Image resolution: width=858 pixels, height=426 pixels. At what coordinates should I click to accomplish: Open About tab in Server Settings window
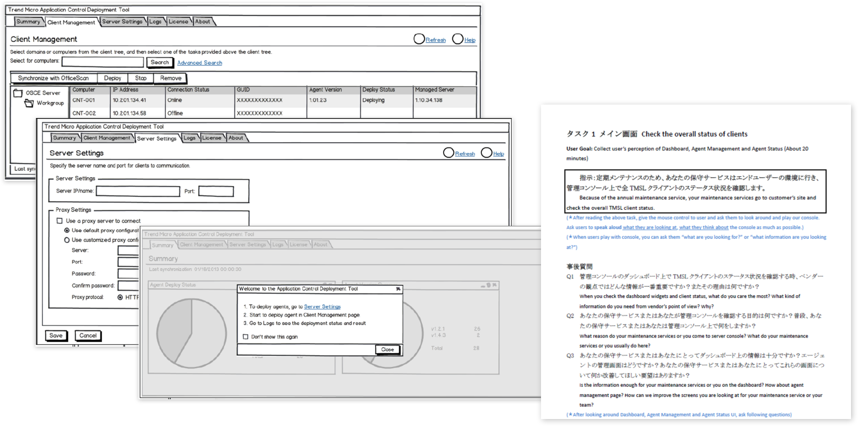click(x=236, y=138)
